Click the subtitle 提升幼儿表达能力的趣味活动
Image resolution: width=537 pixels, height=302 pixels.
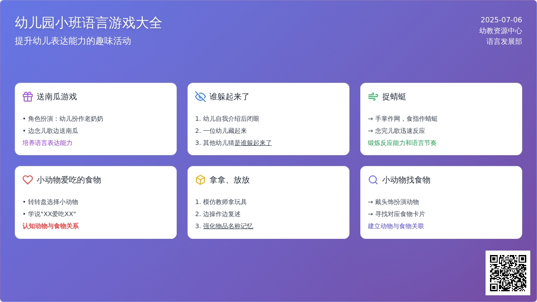(x=73, y=41)
